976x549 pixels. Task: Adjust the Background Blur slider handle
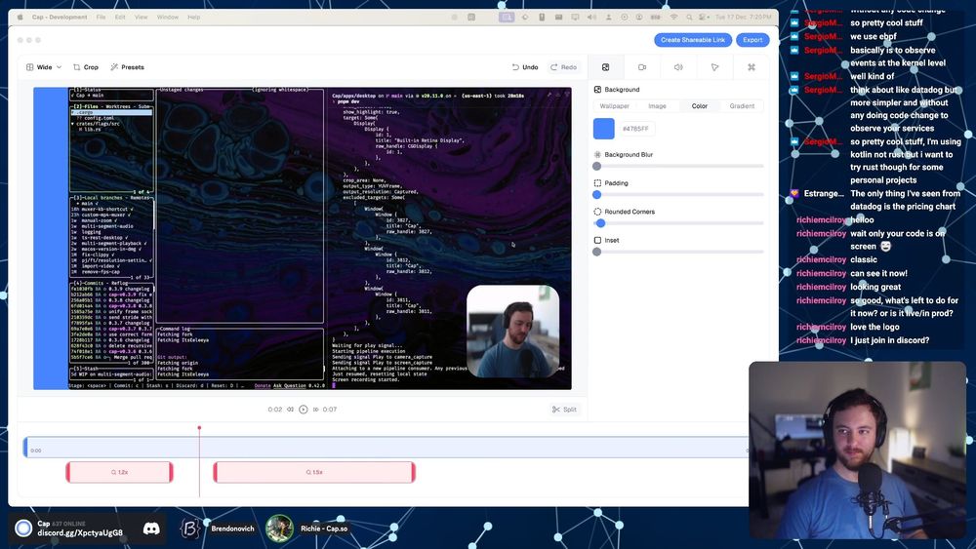point(597,167)
